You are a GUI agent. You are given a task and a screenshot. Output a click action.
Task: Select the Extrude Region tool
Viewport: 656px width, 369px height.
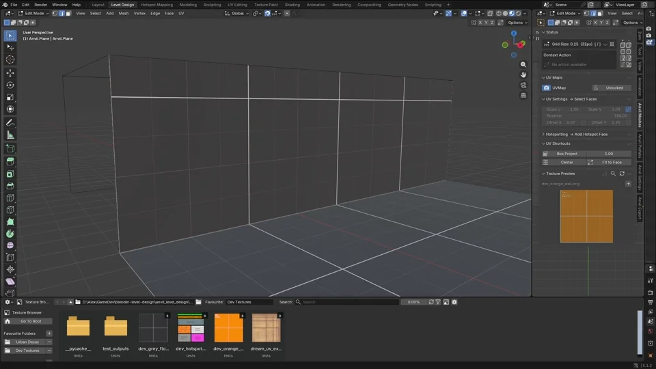pyautogui.click(x=10, y=162)
